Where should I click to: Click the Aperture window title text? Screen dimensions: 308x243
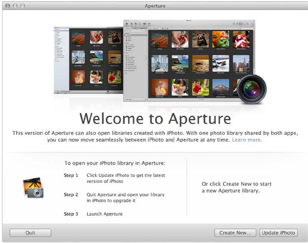tap(155, 6)
